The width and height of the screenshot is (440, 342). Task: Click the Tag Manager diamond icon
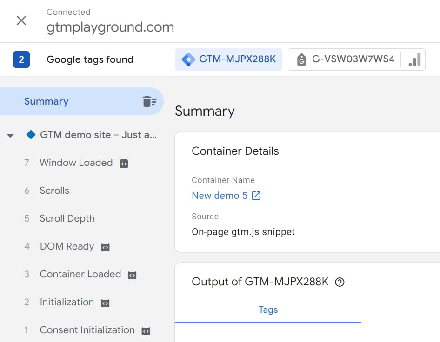click(x=188, y=59)
